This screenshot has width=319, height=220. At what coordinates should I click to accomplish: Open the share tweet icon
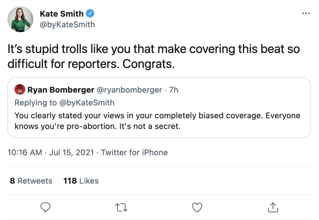coord(272,207)
